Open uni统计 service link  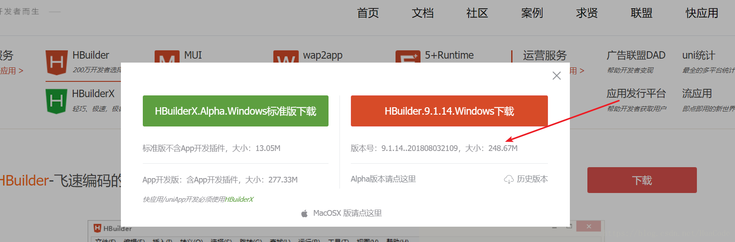(699, 55)
